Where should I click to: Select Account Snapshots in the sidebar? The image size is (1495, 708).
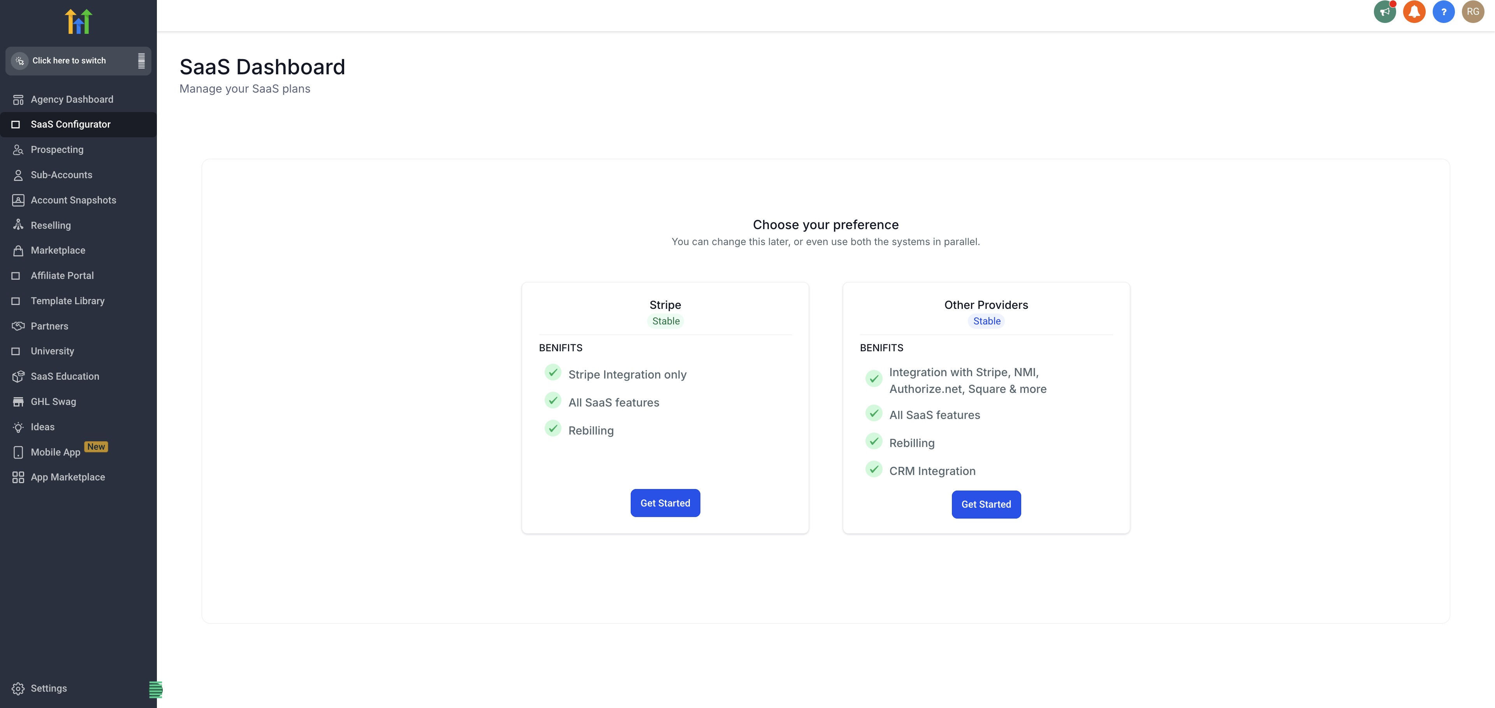coord(73,200)
